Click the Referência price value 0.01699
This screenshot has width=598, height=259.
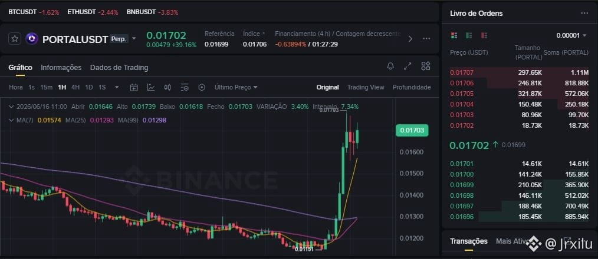[216, 44]
